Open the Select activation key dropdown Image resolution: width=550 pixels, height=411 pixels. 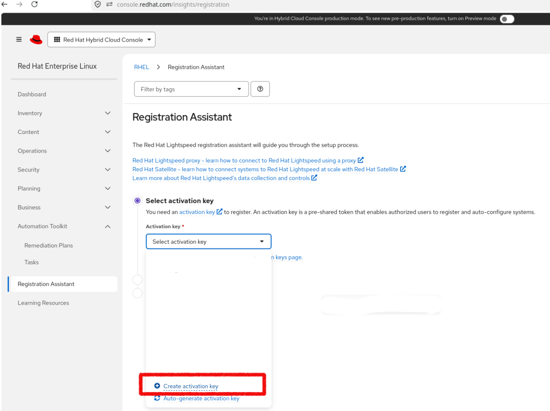pyautogui.click(x=209, y=242)
